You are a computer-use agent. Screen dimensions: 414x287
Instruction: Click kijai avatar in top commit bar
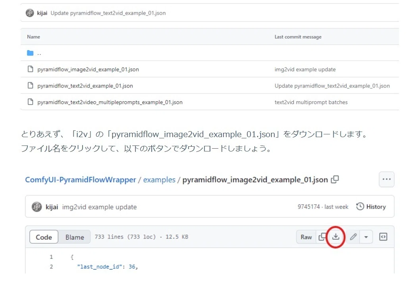pyautogui.click(x=30, y=13)
